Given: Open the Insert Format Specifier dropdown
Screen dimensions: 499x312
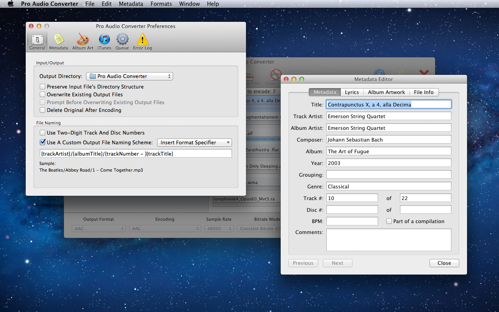Looking at the screenshot, I should point(194,143).
